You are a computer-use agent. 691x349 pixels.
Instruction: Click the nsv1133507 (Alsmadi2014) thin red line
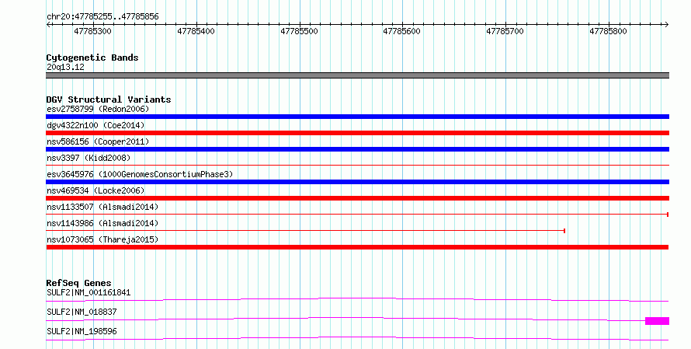[357, 215]
